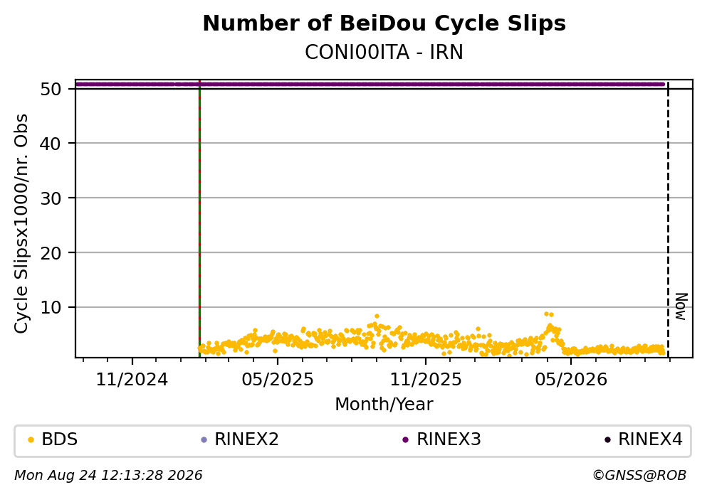Click the 05/2025 x-axis tick label
This screenshot has height=497, width=707.
(277, 380)
